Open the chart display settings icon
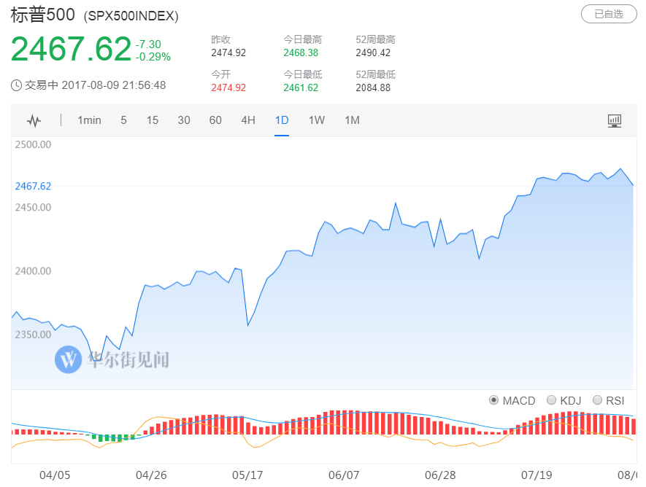Viewport: 646px width, 487px height. [x=615, y=120]
